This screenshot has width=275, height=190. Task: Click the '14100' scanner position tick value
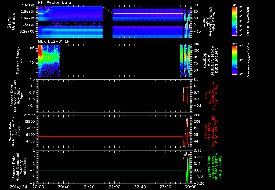tap(29, 128)
